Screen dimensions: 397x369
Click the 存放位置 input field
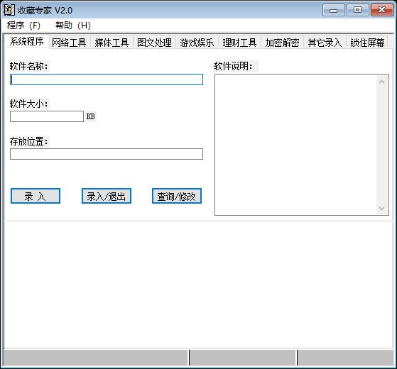[107, 154]
